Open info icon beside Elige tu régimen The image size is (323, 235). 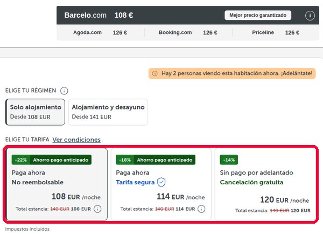click(x=64, y=91)
